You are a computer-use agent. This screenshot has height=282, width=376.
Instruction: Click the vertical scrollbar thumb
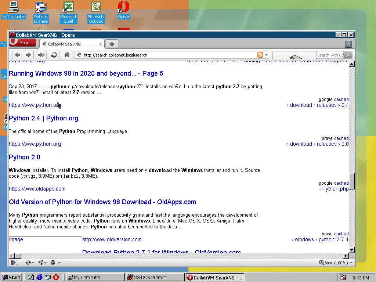pyautogui.click(x=351, y=181)
